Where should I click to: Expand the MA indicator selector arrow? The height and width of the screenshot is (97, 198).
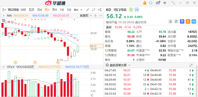[4, 16]
